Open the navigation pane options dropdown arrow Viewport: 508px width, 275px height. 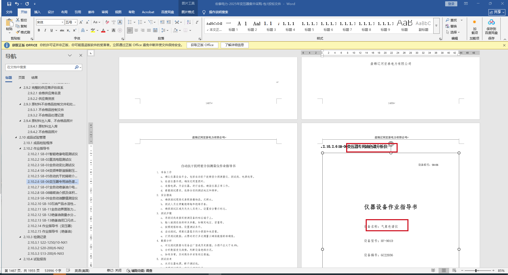coord(70,56)
